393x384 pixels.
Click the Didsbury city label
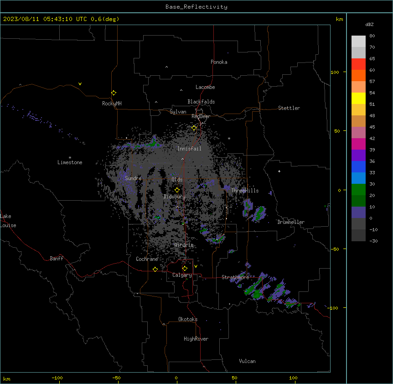pyautogui.click(x=175, y=197)
